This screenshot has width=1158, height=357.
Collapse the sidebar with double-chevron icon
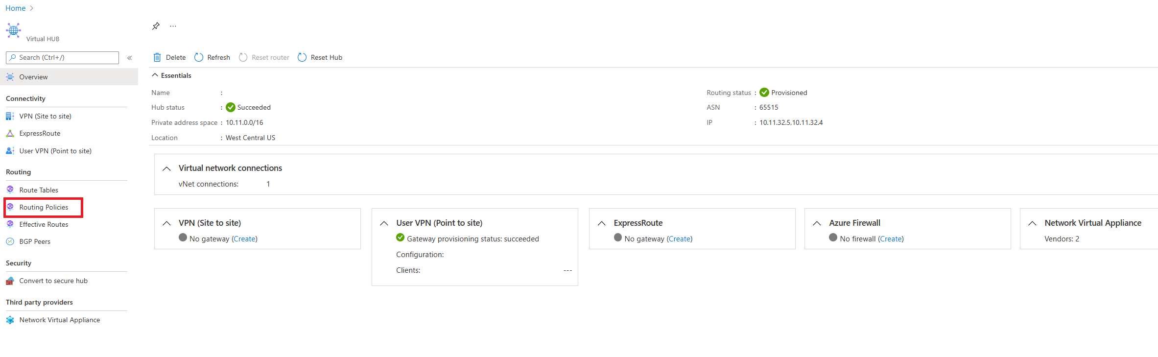click(x=130, y=58)
